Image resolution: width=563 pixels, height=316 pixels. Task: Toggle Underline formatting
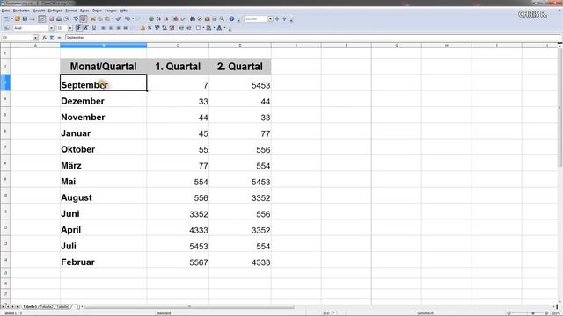tap(94, 28)
